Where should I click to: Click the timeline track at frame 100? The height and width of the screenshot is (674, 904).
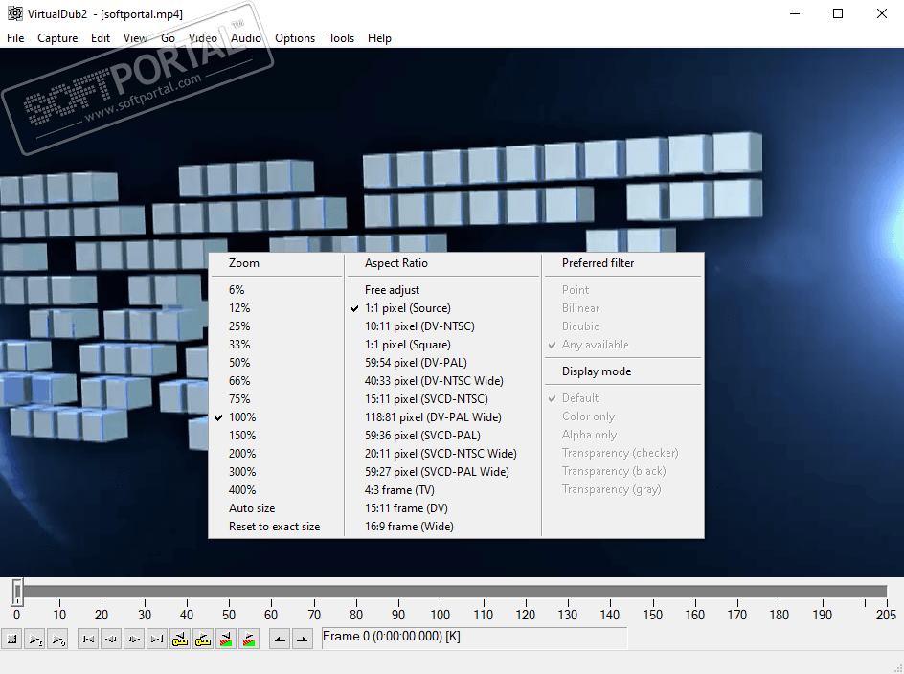[441, 592]
